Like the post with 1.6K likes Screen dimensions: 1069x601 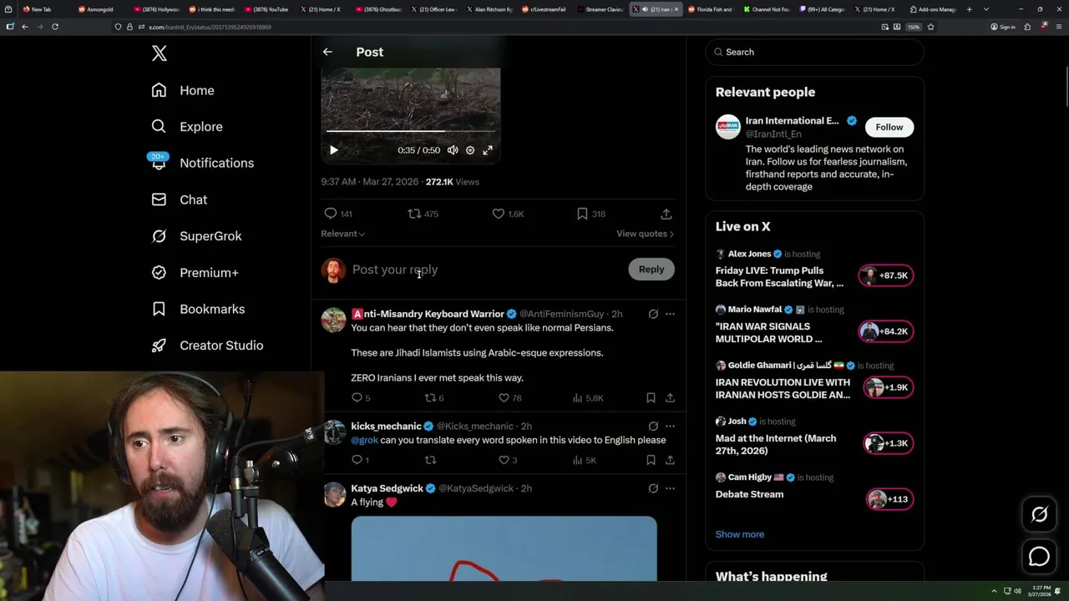(x=508, y=214)
